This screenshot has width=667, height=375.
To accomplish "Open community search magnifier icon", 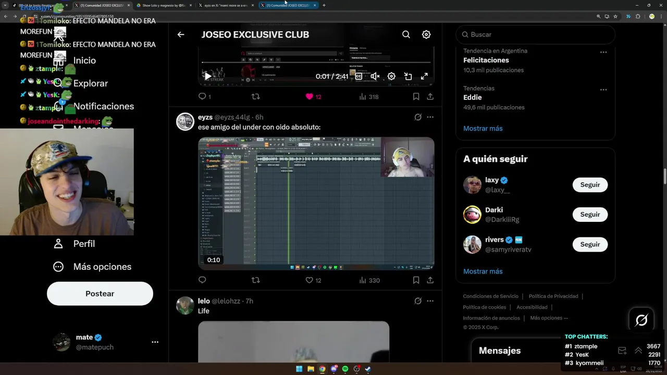I will coord(406,34).
